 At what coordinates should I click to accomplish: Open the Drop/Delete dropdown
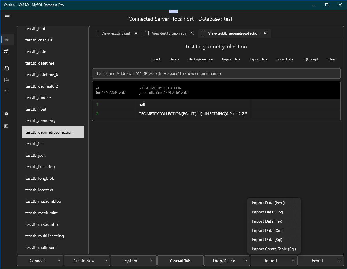point(227,261)
